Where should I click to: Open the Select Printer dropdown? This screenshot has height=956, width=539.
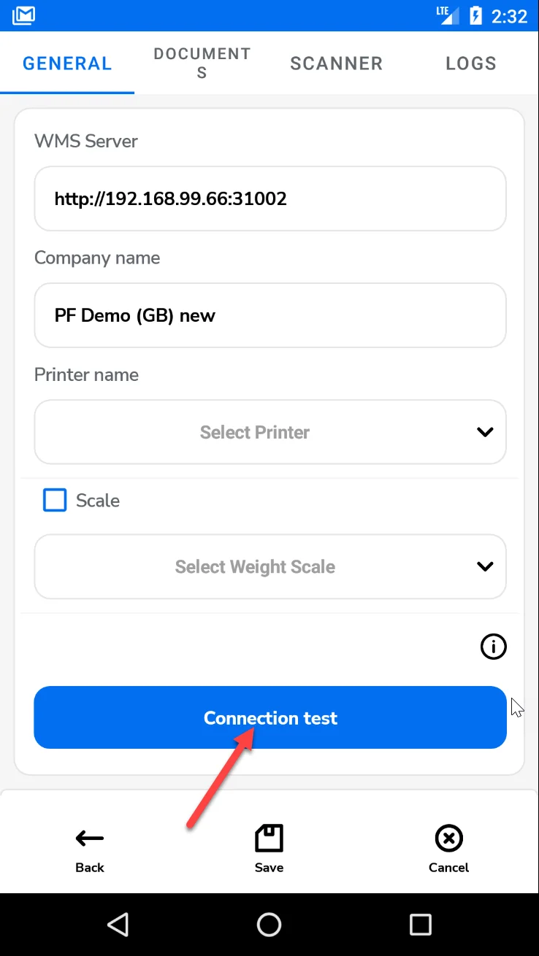[x=255, y=432]
